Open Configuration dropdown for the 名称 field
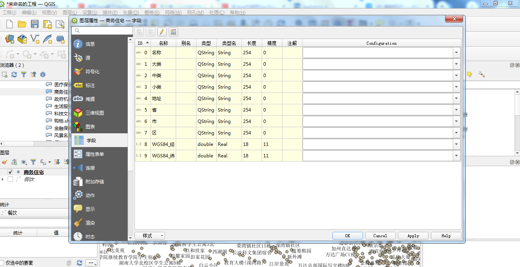 (457, 53)
